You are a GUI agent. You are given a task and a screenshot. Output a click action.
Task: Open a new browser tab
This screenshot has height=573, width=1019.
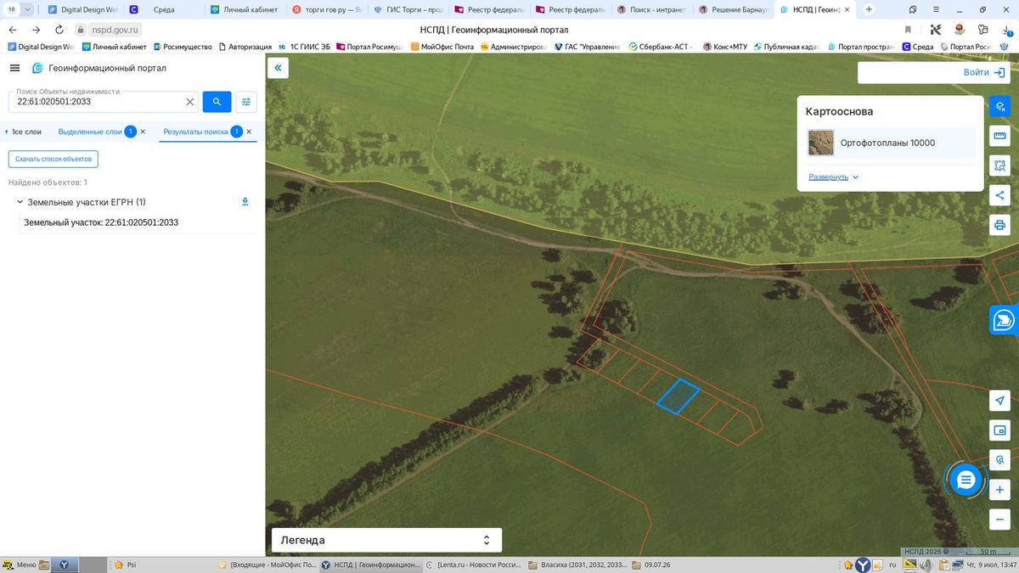click(x=868, y=10)
